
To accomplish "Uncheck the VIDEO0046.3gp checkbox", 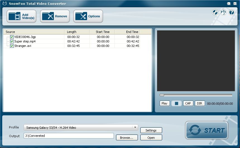I will pyautogui.click(x=12, y=37).
